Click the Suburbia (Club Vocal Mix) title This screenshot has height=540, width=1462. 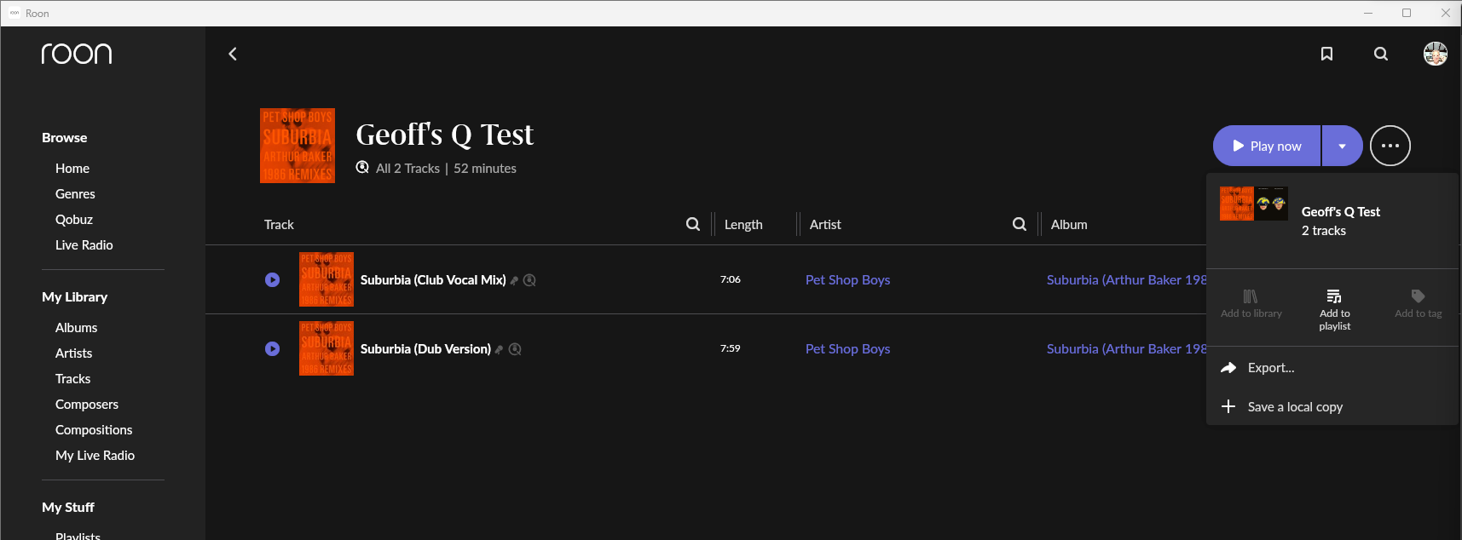(x=433, y=279)
